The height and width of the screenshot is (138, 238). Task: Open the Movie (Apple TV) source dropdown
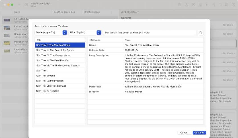click(x=51, y=33)
